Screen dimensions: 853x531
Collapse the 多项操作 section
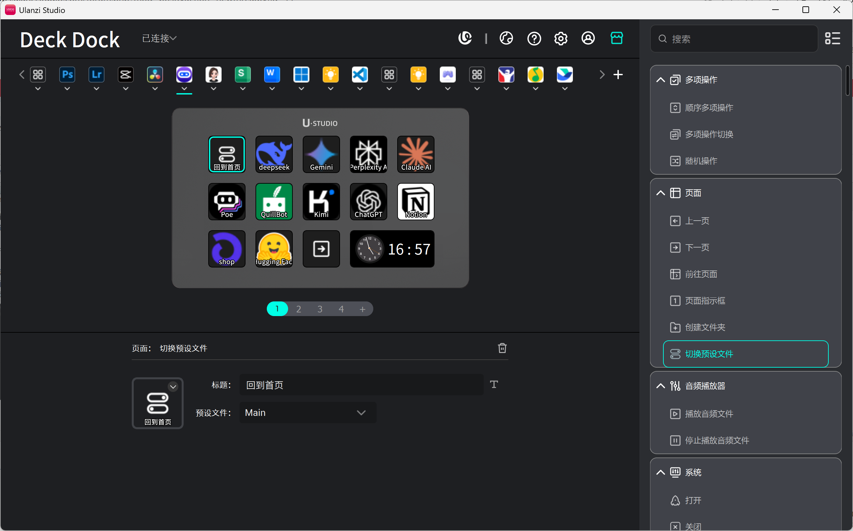pos(661,80)
